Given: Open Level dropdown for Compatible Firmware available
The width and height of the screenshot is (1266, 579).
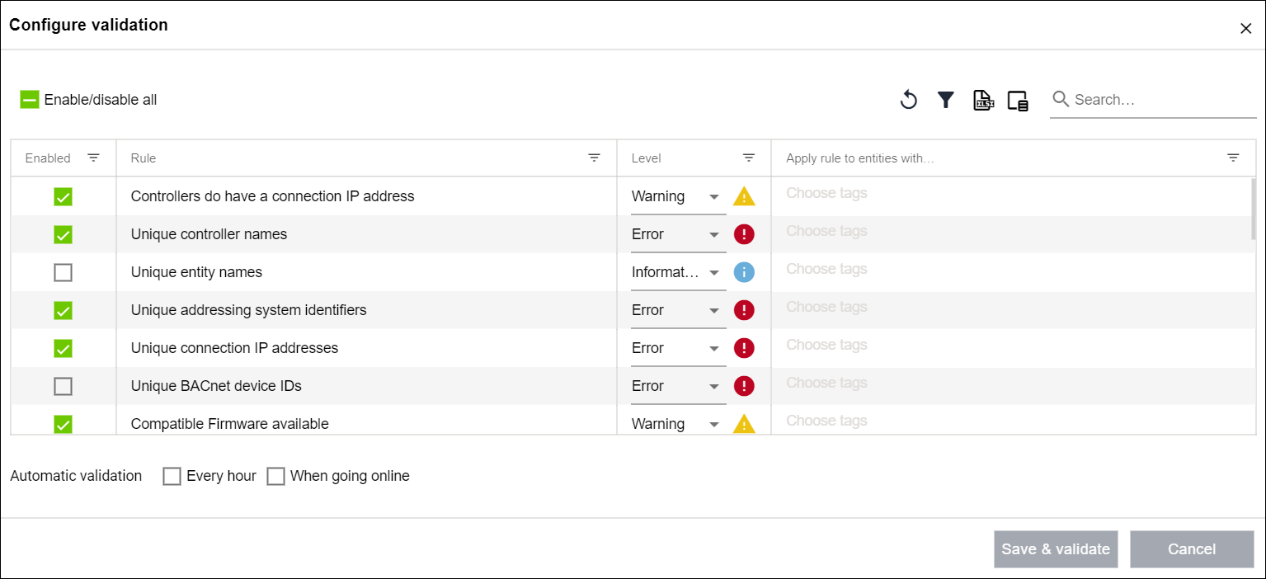Looking at the screenshot, I should click(x=678, y=424).
